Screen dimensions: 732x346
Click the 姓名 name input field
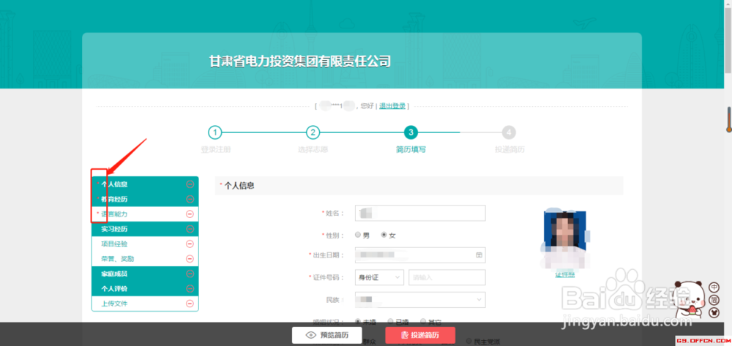coord(420,213)
